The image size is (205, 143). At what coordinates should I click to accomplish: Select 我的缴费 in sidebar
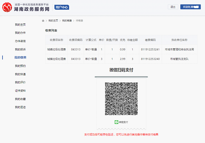coord(20,57)
